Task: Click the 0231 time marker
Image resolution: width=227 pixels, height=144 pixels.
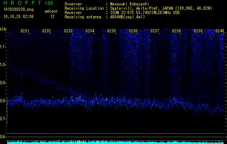Action: 25,31
